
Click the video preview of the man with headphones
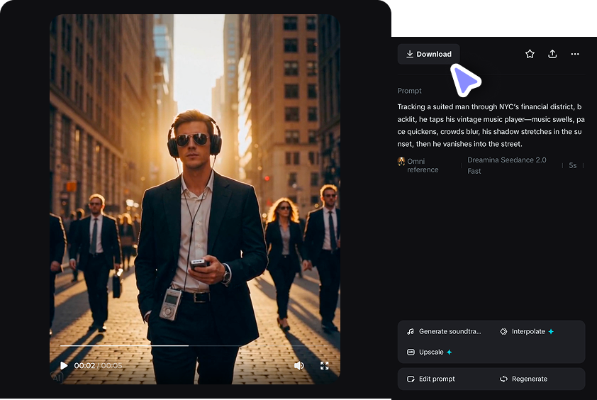point(195,199)
